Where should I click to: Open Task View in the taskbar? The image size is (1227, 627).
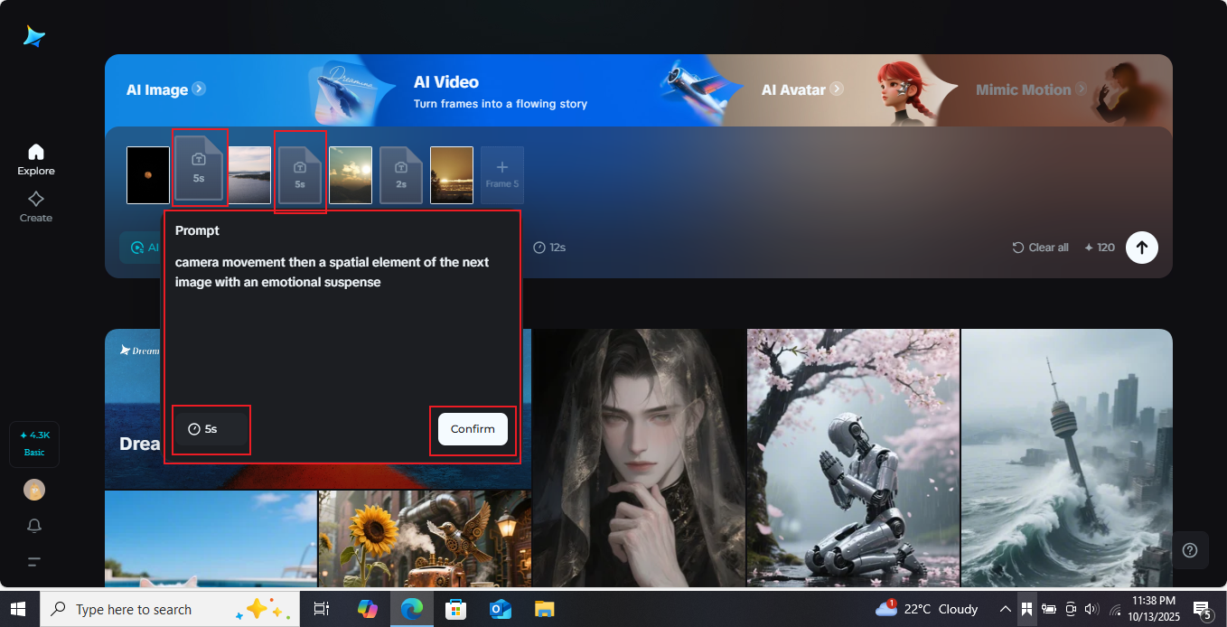321,609
